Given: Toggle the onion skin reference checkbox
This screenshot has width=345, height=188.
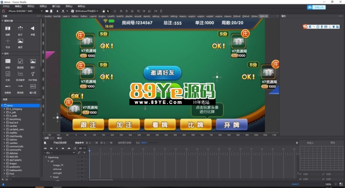Looking at the screenshot, I should pos(73,143).
